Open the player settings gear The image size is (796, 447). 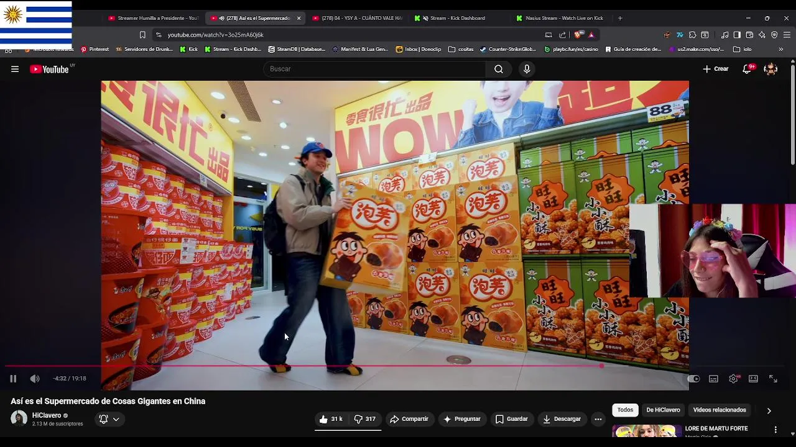734,379
